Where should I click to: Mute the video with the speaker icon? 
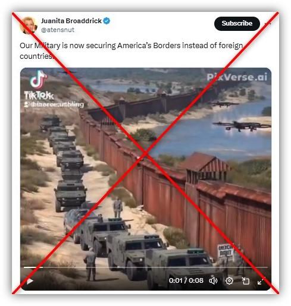coord(213,280)
